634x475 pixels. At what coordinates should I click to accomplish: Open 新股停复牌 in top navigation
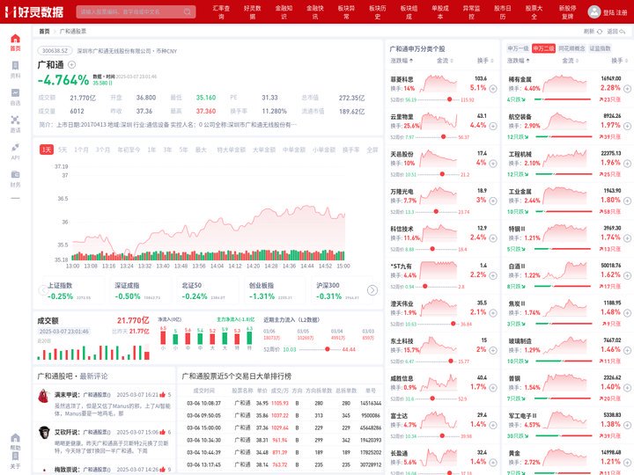tap(567, 11)
